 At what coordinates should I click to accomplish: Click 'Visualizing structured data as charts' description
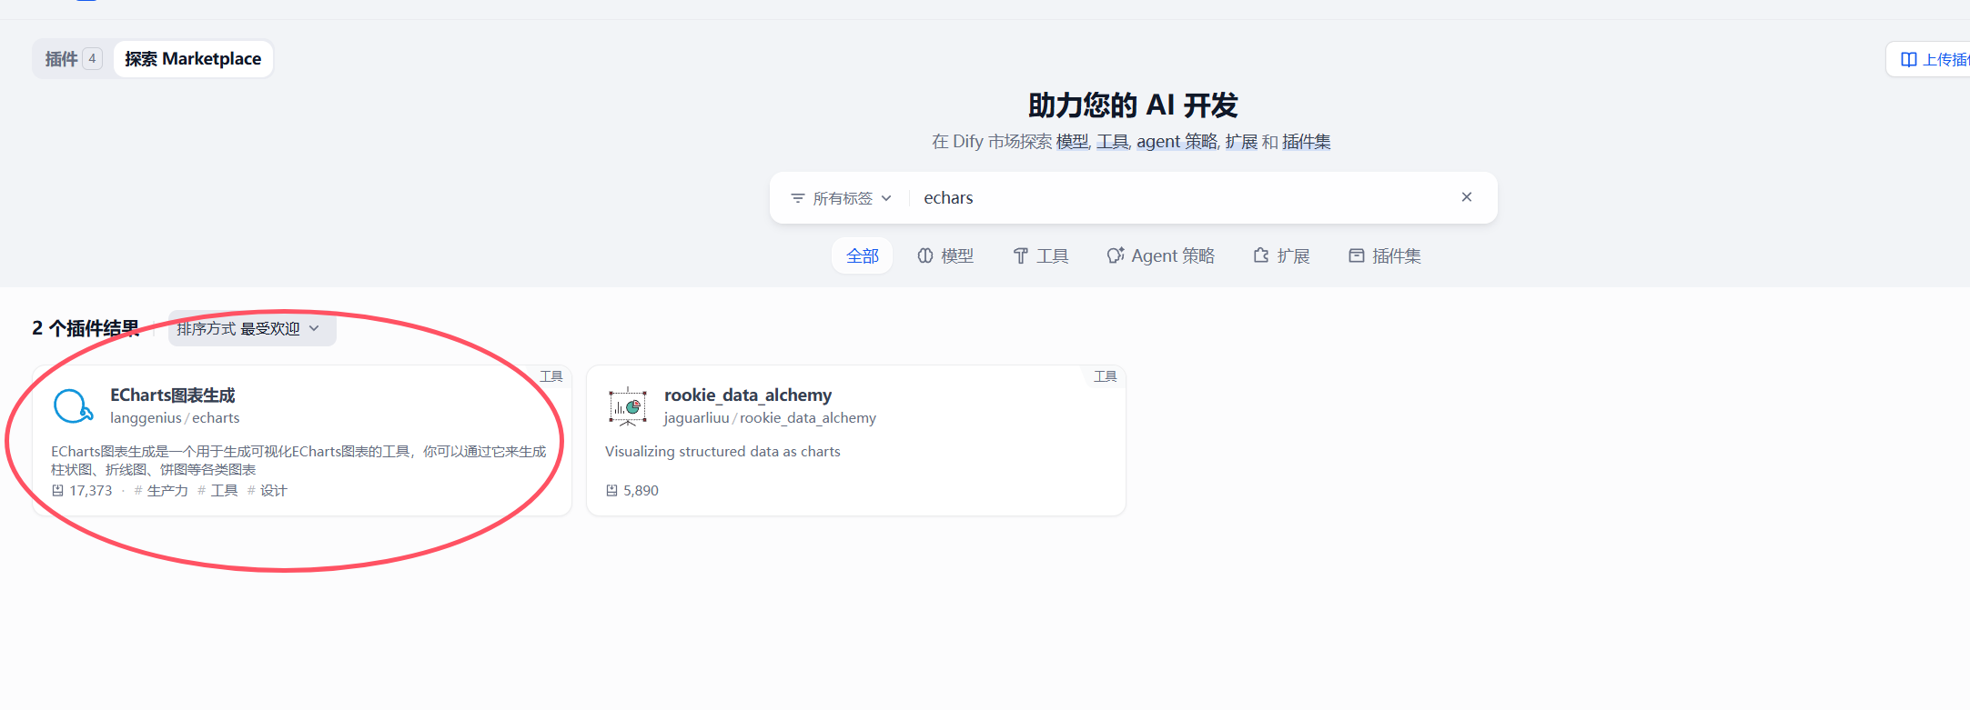pyautogui.click(x=722, y=452)
